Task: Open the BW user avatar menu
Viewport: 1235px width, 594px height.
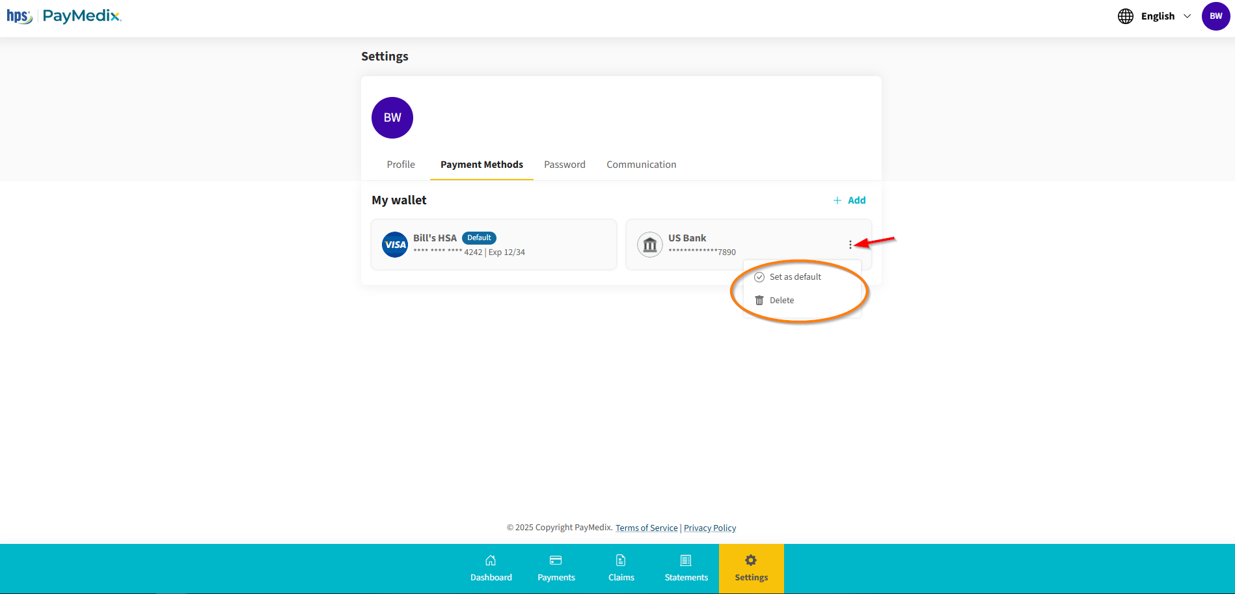Action: pos(1215,16)
